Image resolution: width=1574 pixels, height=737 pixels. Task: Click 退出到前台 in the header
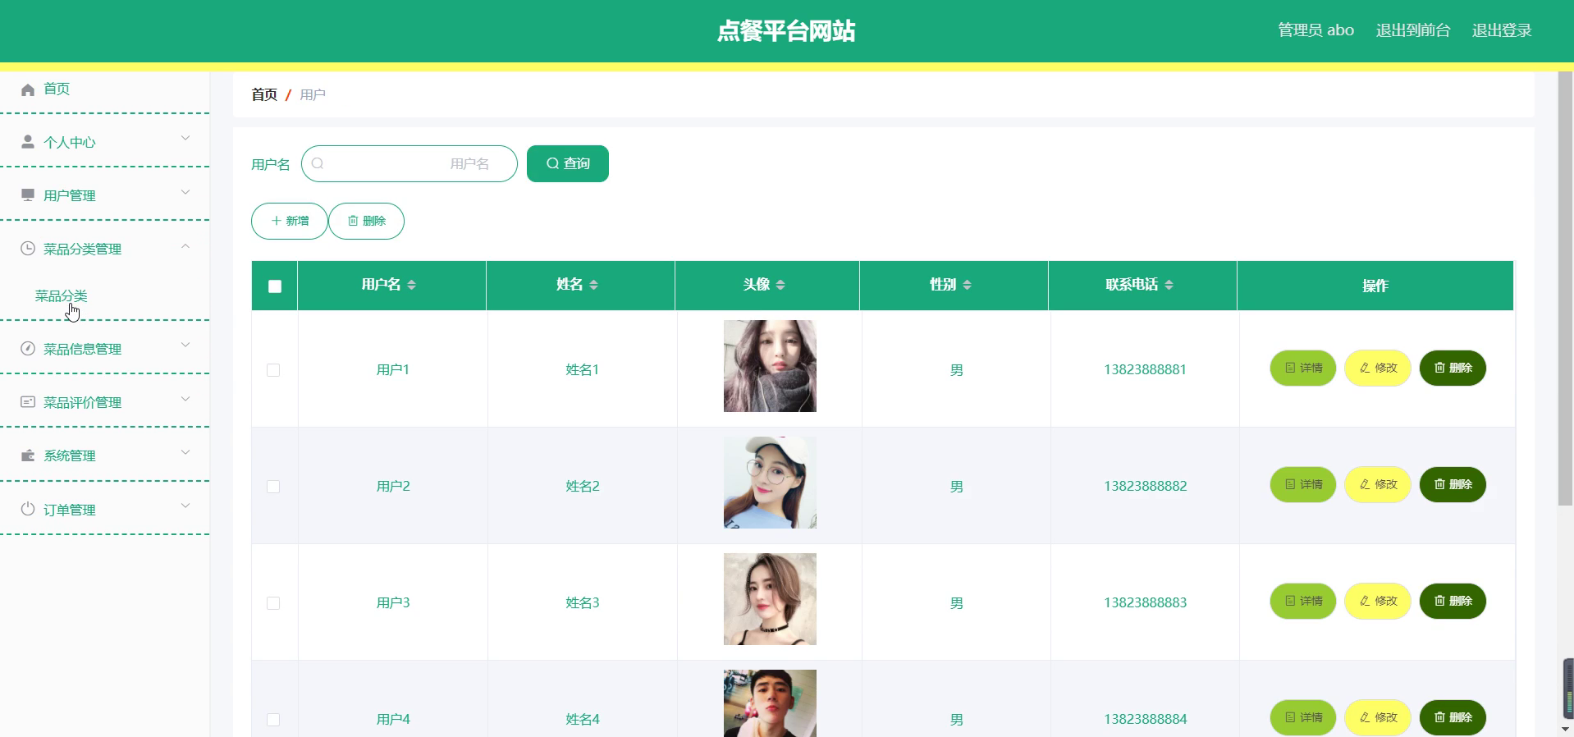1413,30
